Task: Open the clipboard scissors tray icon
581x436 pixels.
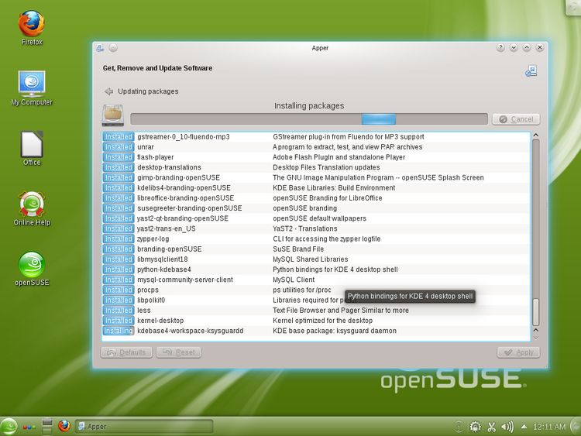Action: pos(492,426)
